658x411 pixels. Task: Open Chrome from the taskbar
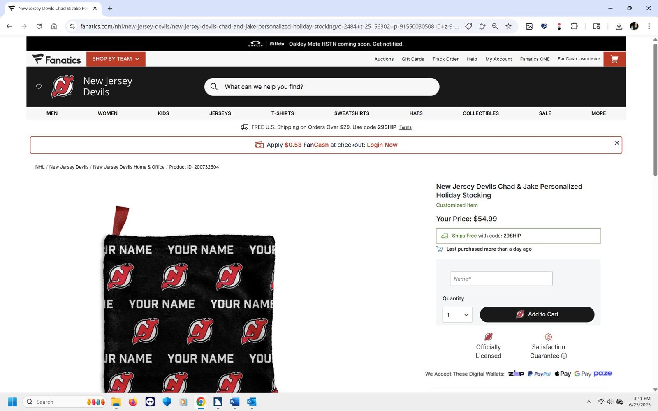tap(201, 402)
